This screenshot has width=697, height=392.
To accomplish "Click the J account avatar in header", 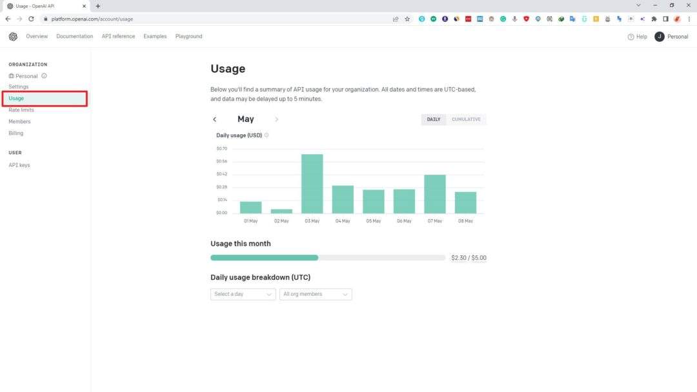I will pos(659,36).
